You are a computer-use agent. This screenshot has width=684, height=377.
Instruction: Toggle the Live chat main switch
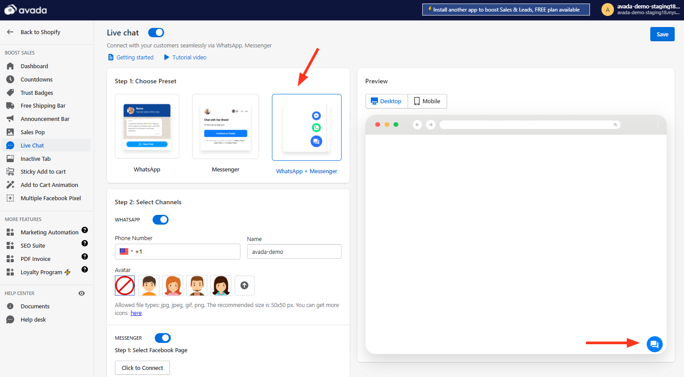(x=156, y=32)
